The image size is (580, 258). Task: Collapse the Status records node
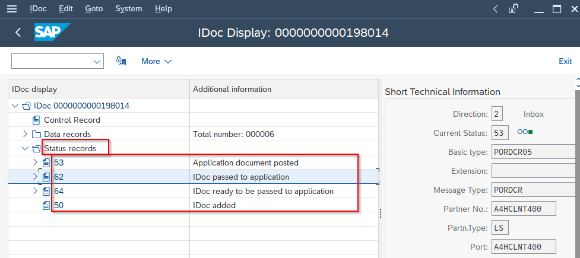click(x=25, y=149)
